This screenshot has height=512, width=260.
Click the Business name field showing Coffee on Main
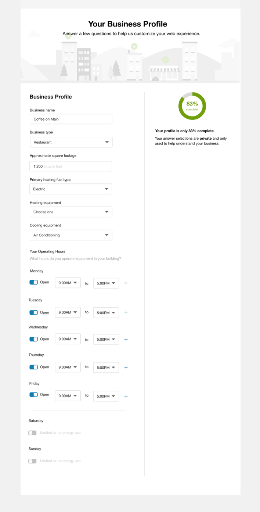click(71, 119)
